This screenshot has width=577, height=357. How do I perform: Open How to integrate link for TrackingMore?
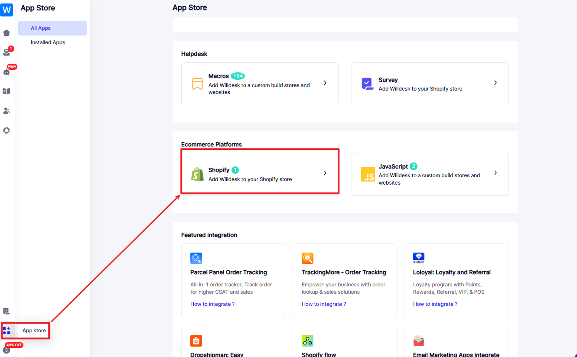click(324, 304)
